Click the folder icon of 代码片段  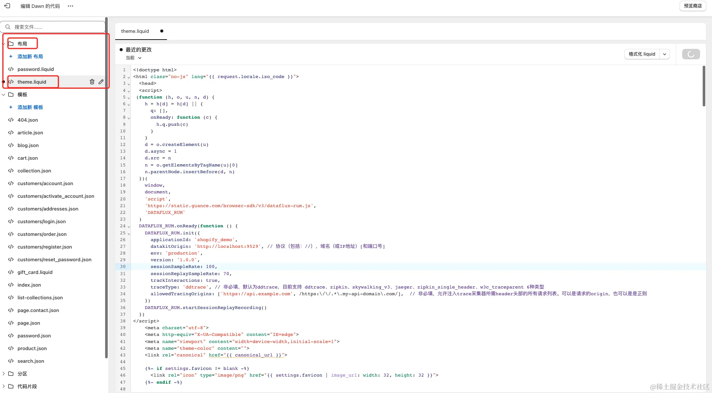[x=11, y=386]
